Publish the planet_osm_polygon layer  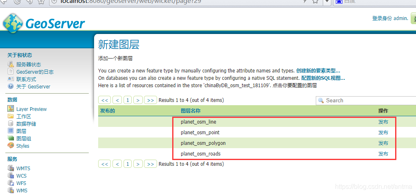(x=383, y=143)
